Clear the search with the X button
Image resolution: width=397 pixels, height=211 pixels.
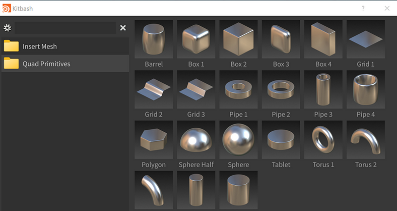click(x=123, y=28)
